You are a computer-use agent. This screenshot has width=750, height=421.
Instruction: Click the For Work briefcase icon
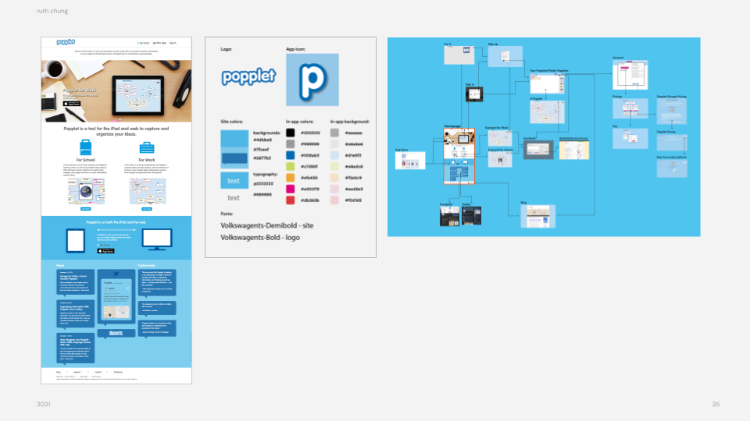(146, 148)
